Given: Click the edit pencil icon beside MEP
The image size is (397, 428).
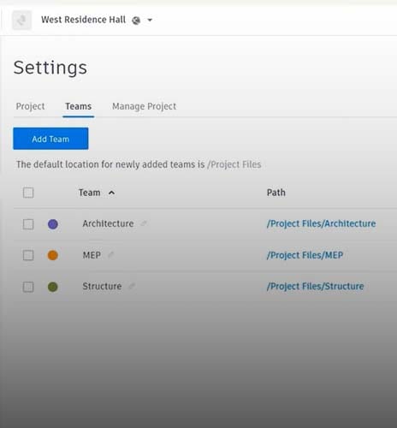Looking at the screenshot, I should pyautogui.click(x=110, y=254).
